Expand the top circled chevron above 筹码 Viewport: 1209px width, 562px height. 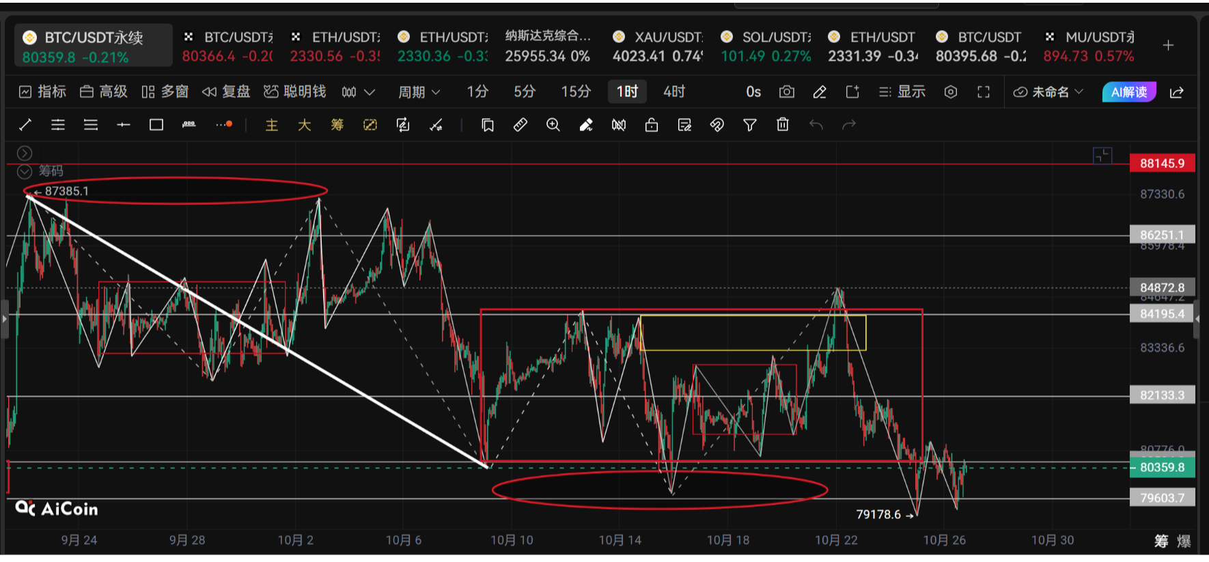25,153
